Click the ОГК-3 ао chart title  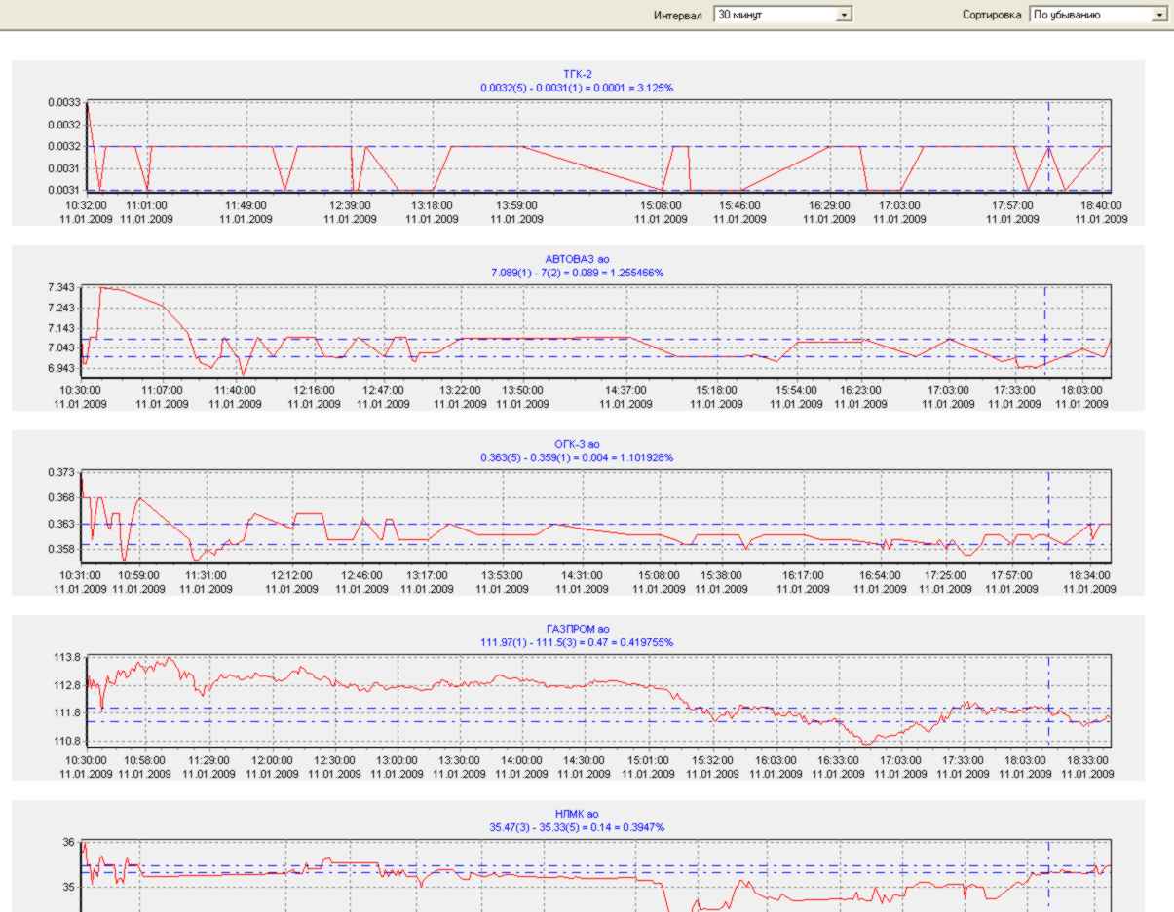click(x=577, y=444)
